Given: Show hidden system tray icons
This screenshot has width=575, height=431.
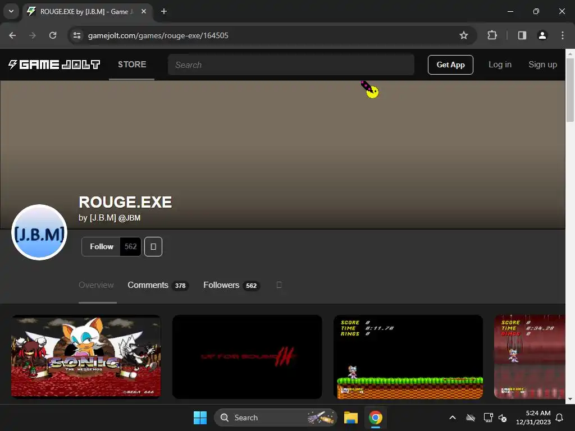Looking at the screenshot, I should click(453, 418).
